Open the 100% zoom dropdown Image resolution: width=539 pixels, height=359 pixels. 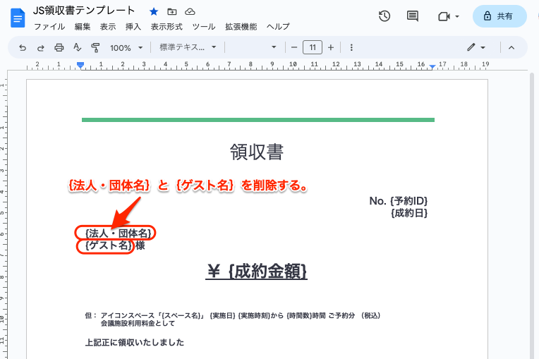[126, 48]
